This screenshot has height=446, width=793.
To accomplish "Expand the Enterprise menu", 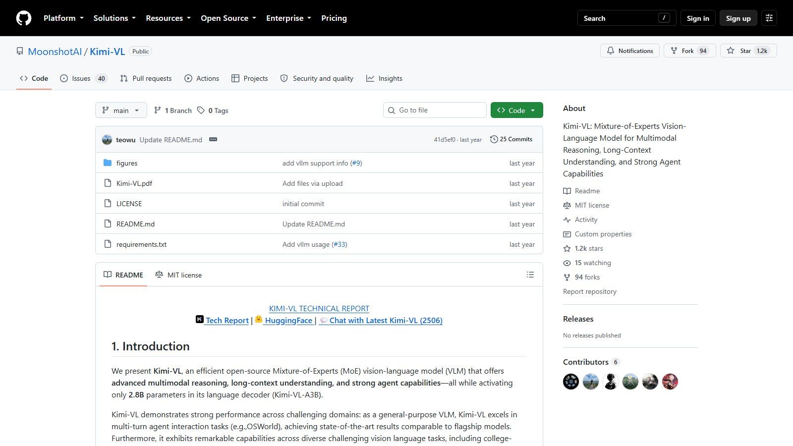I will [288, 18].
